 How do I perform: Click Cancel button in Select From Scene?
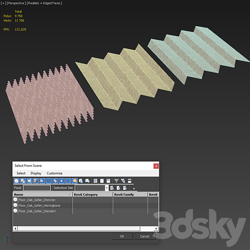click(x=145, y=236)
